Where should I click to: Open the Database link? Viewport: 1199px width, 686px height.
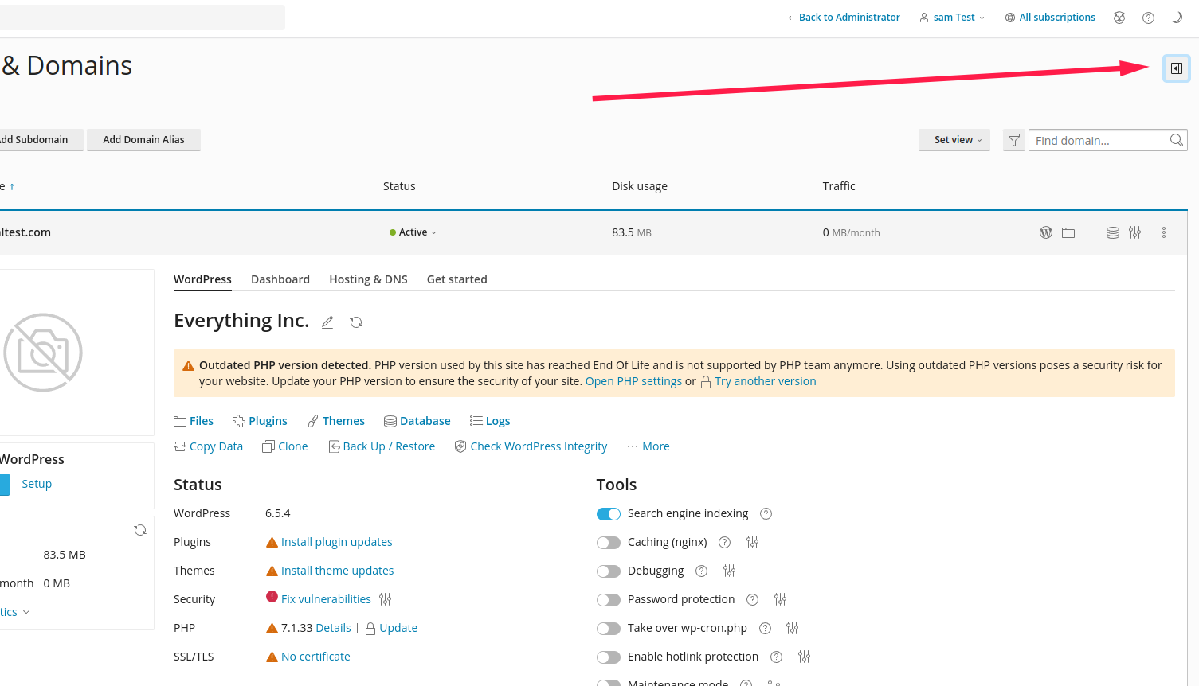417,421
